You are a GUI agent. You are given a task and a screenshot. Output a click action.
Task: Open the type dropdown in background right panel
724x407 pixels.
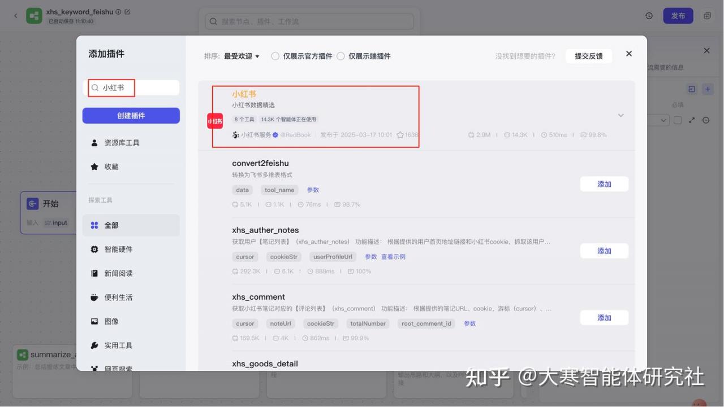pos(658,120)
